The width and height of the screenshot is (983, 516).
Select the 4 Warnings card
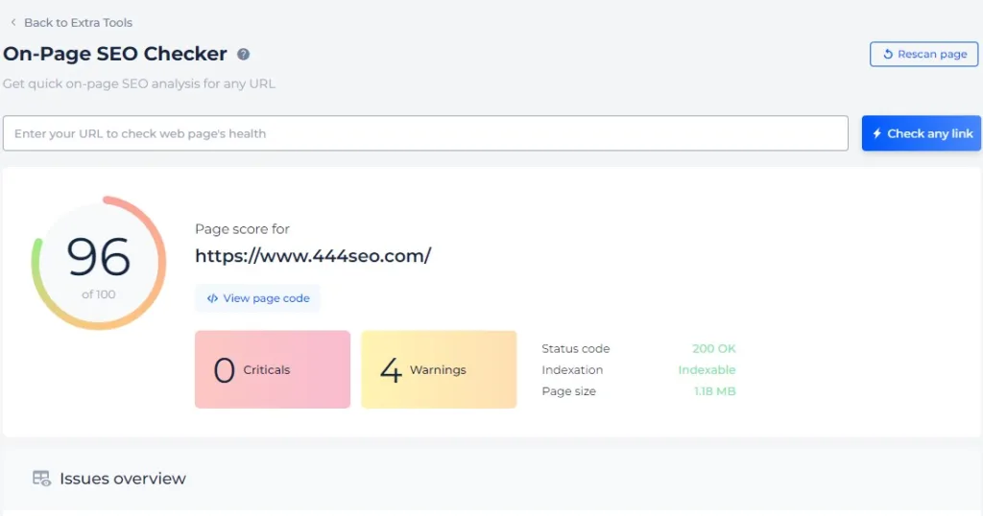pyautogui.click(x=439, y=369)
